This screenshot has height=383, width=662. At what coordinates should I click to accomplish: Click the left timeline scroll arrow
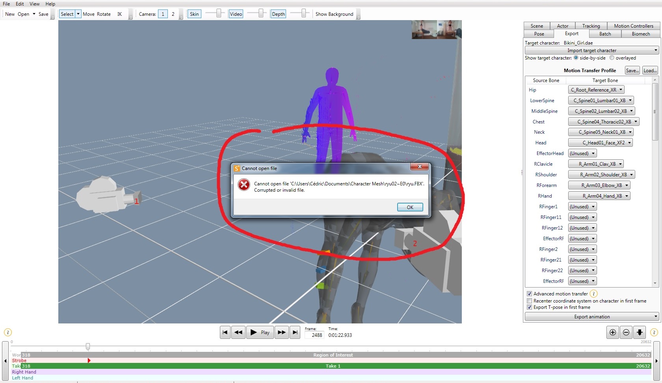pyautogui.click(x=5, y=361)
